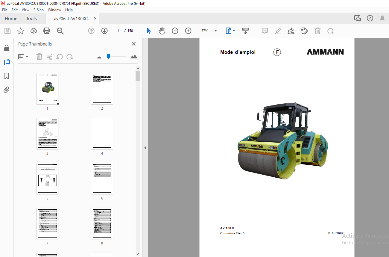
Task: Close the avP06at AV130XC document tab
Action: coord(95,18)
